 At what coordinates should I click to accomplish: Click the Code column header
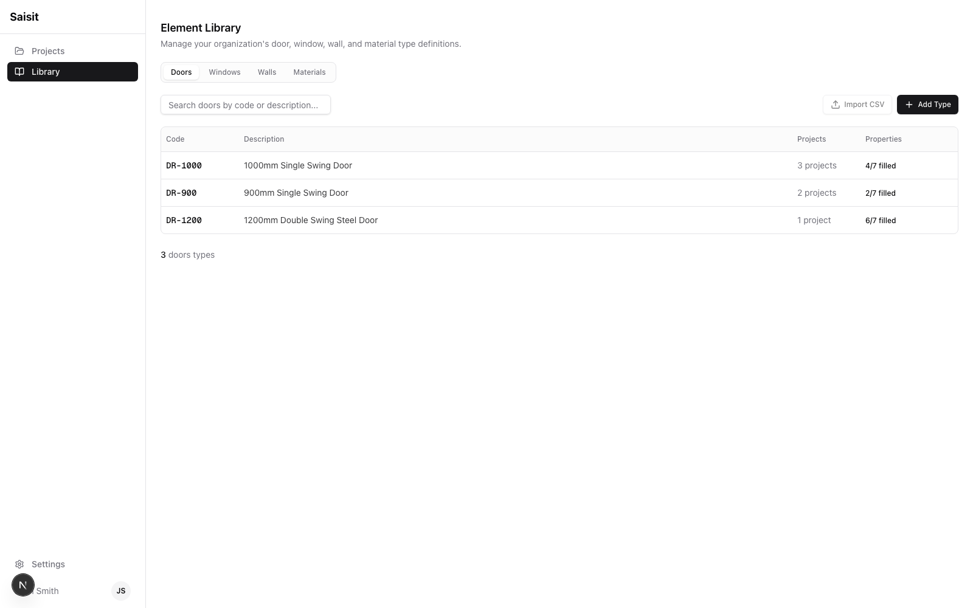click(x=175, y=139)
